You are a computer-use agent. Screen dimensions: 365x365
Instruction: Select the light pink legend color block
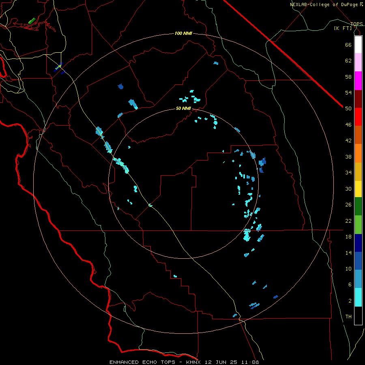(x=358, y=62)
